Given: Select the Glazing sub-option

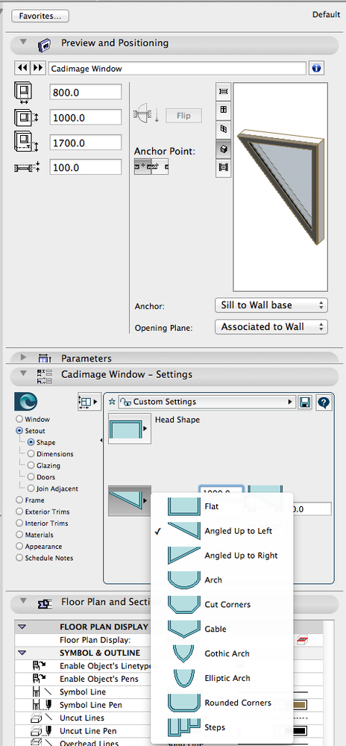Looking at the screenshot, I should [x=31, y=465].
